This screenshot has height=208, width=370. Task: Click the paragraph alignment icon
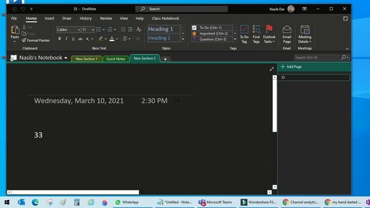click(125, 39)
